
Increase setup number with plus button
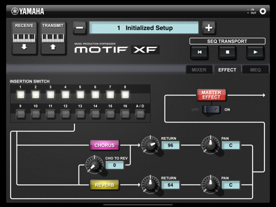208,27
